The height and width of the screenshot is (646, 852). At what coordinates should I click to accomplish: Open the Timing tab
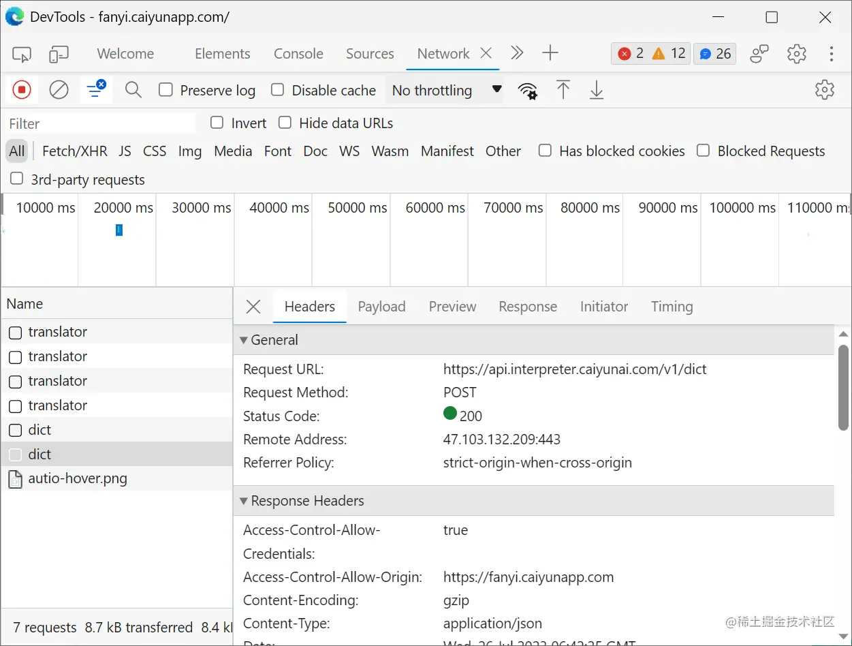[672, 307]
